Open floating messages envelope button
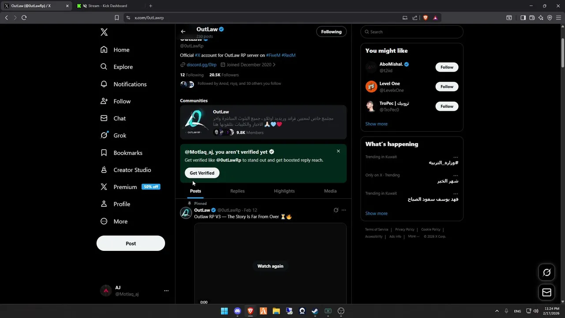 (546, 292)
